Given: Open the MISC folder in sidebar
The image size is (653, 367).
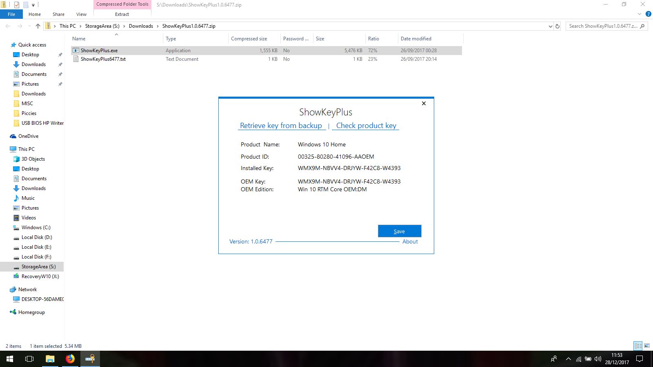Looking at the screenshot, I should point(27,104).
